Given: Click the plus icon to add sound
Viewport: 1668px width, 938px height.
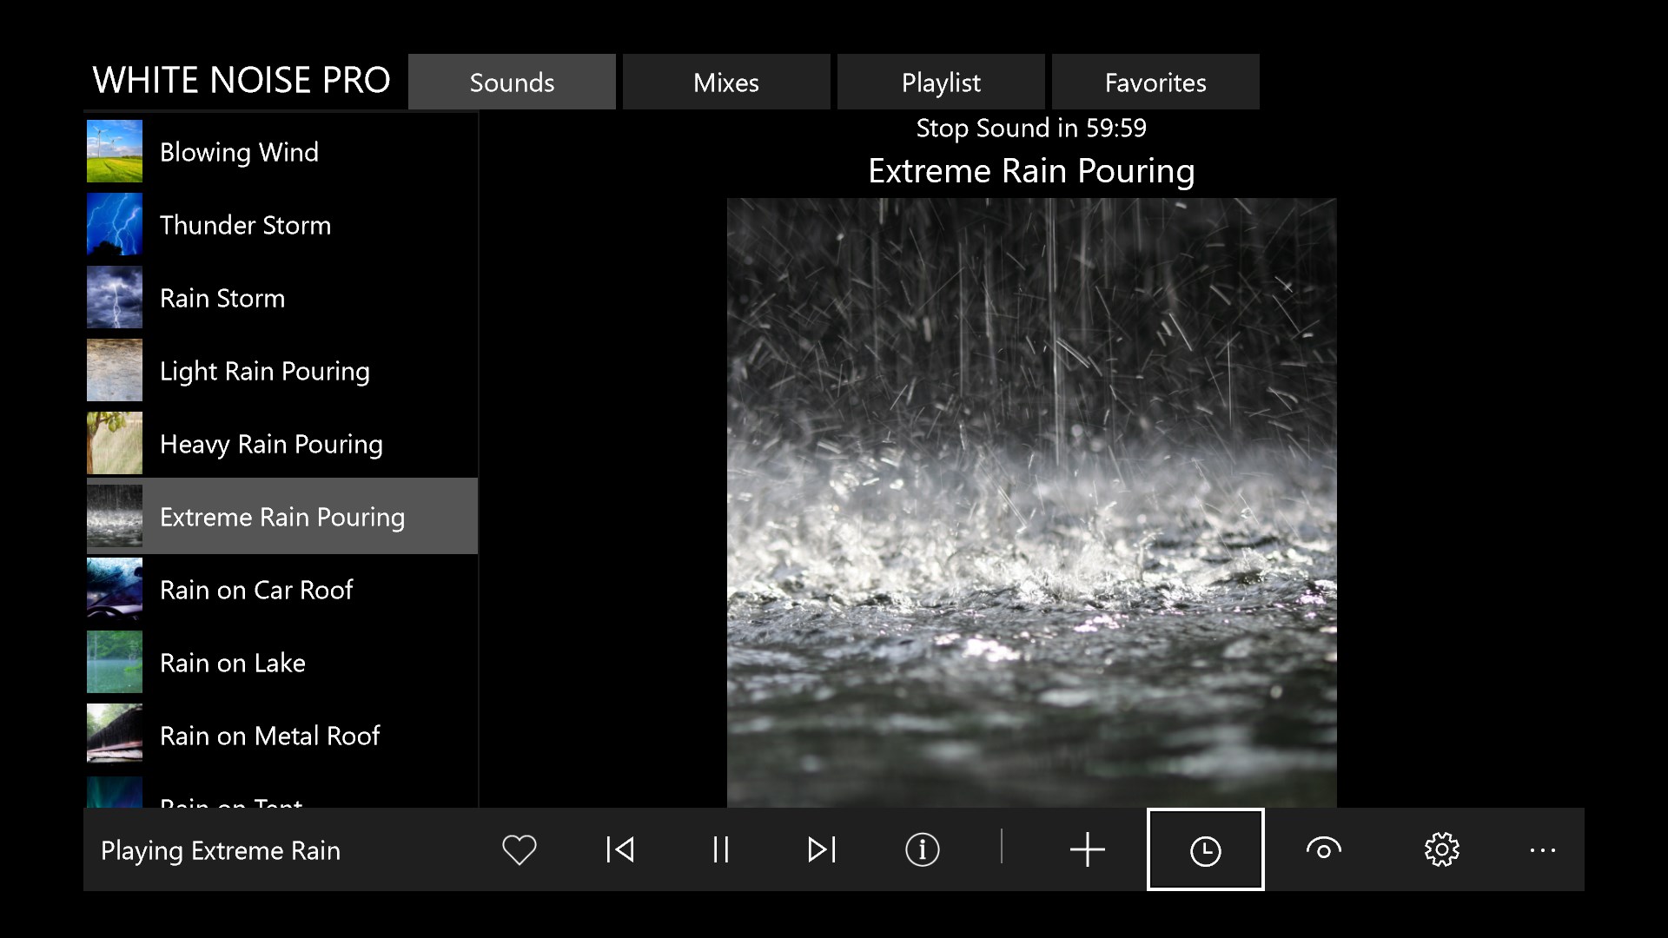Looking at the screenshot, I should pyautogui.click(x=1087, y=849).
